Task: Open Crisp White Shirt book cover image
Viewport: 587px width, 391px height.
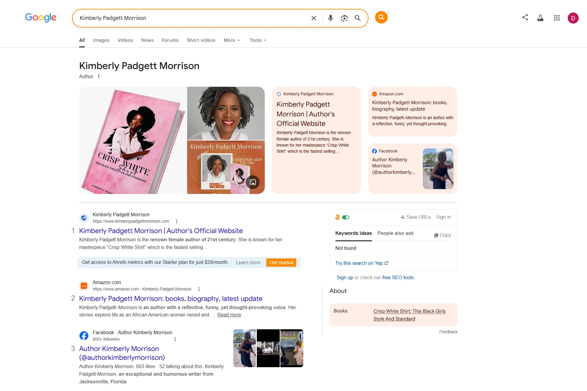Action: click(133, 141)
